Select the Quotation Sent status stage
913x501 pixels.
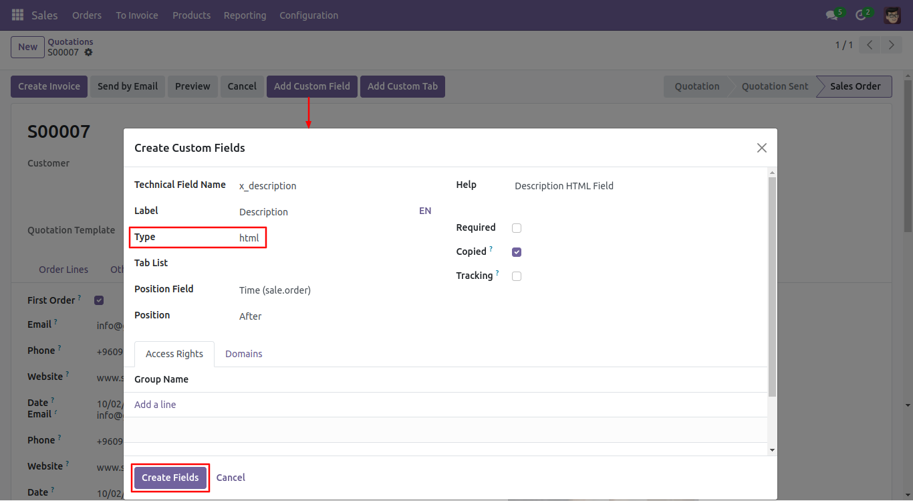[x=775, y=86]
